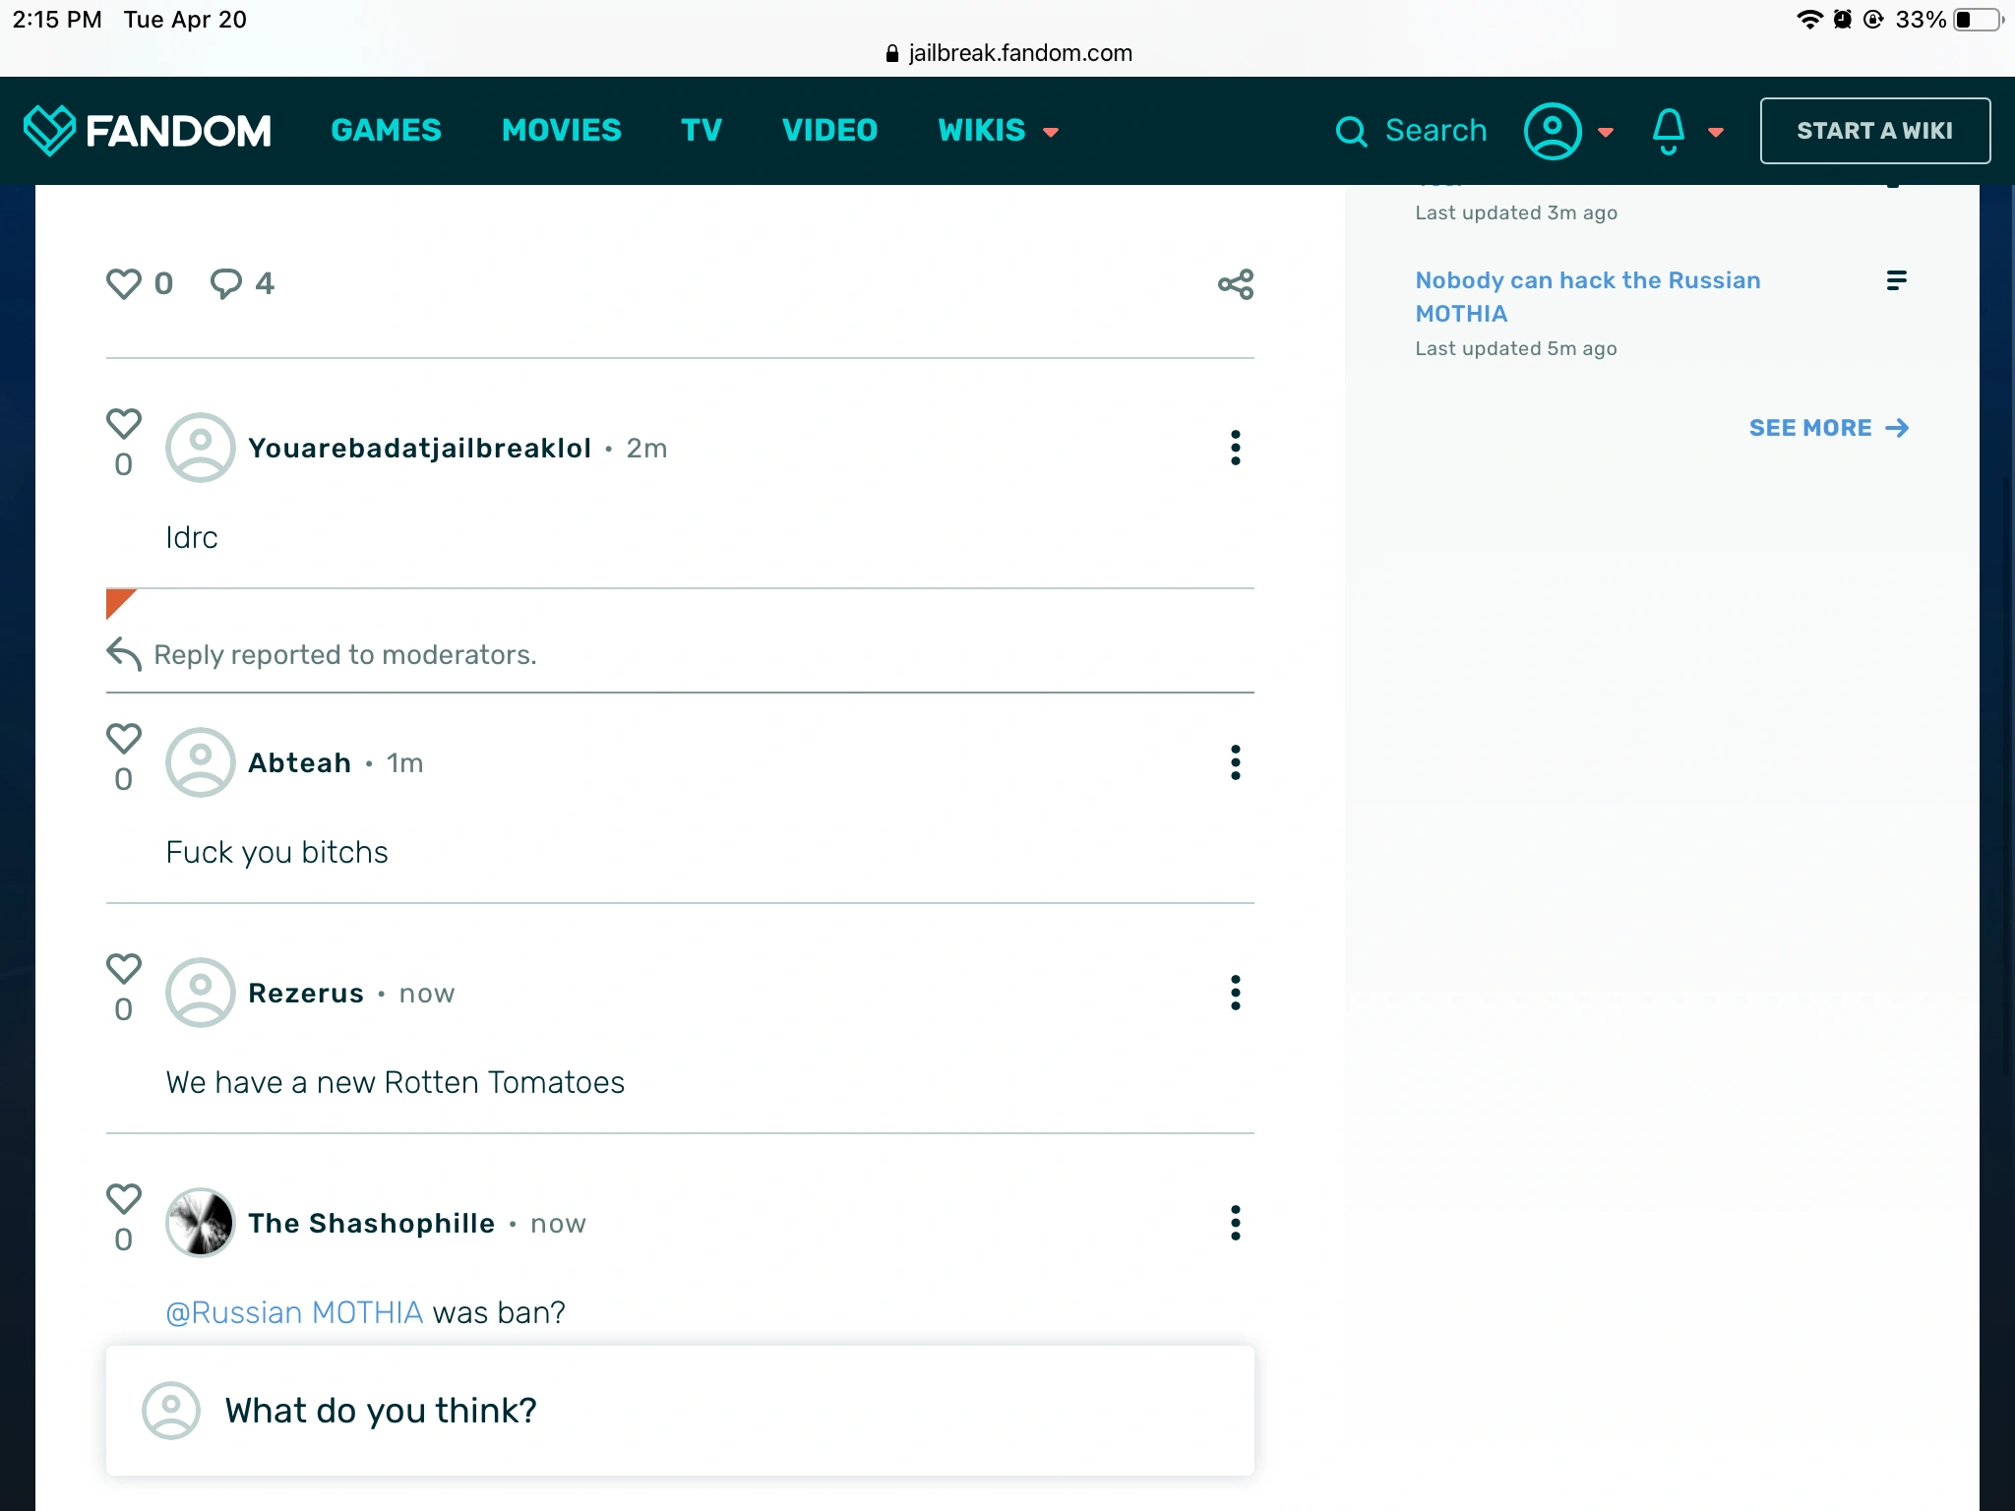Open the GAMES menu item
This screenshot has width=2015, height=1511.
[x=386, y=131]
